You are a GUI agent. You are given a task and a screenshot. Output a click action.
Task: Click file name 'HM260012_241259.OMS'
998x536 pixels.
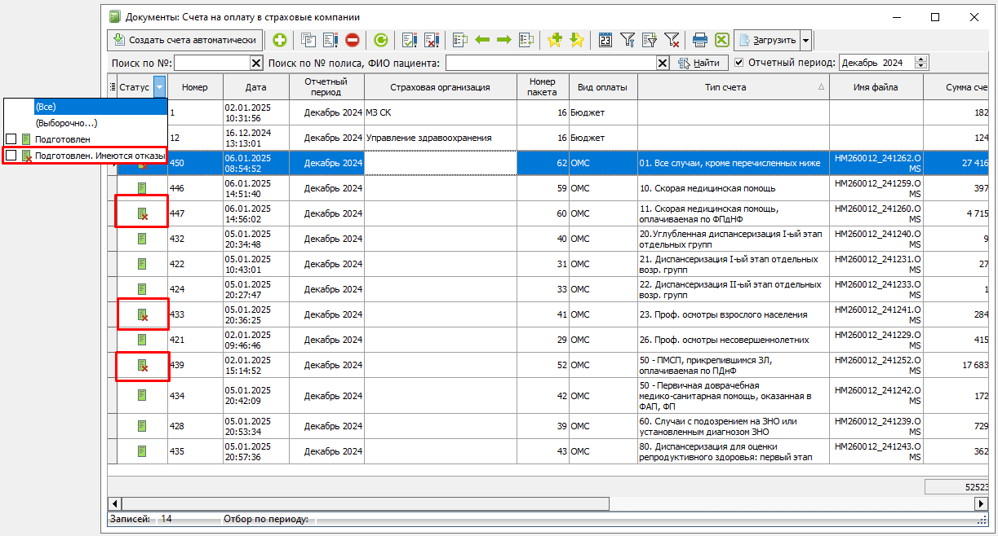click(x=876, y=188)
